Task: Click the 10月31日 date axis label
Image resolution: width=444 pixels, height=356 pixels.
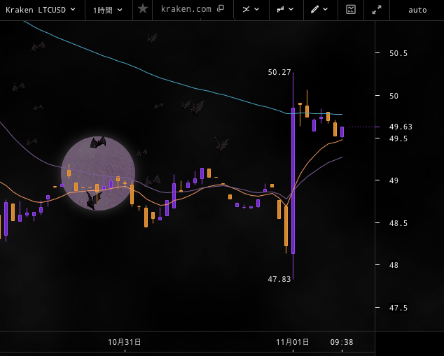Action: [125, 342]
